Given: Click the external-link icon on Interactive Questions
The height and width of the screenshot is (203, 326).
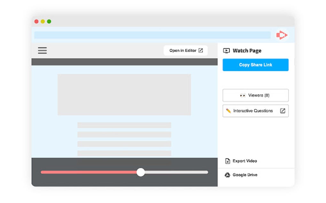Looking at the screenshot, I should click(283, 111).
